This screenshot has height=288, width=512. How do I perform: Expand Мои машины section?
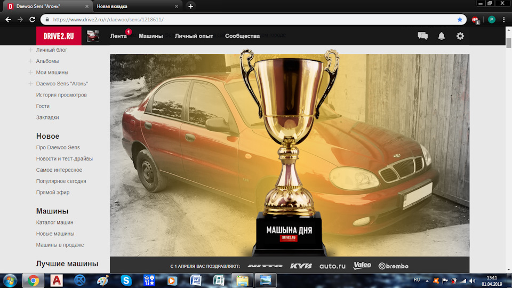(x=30, y=73)
